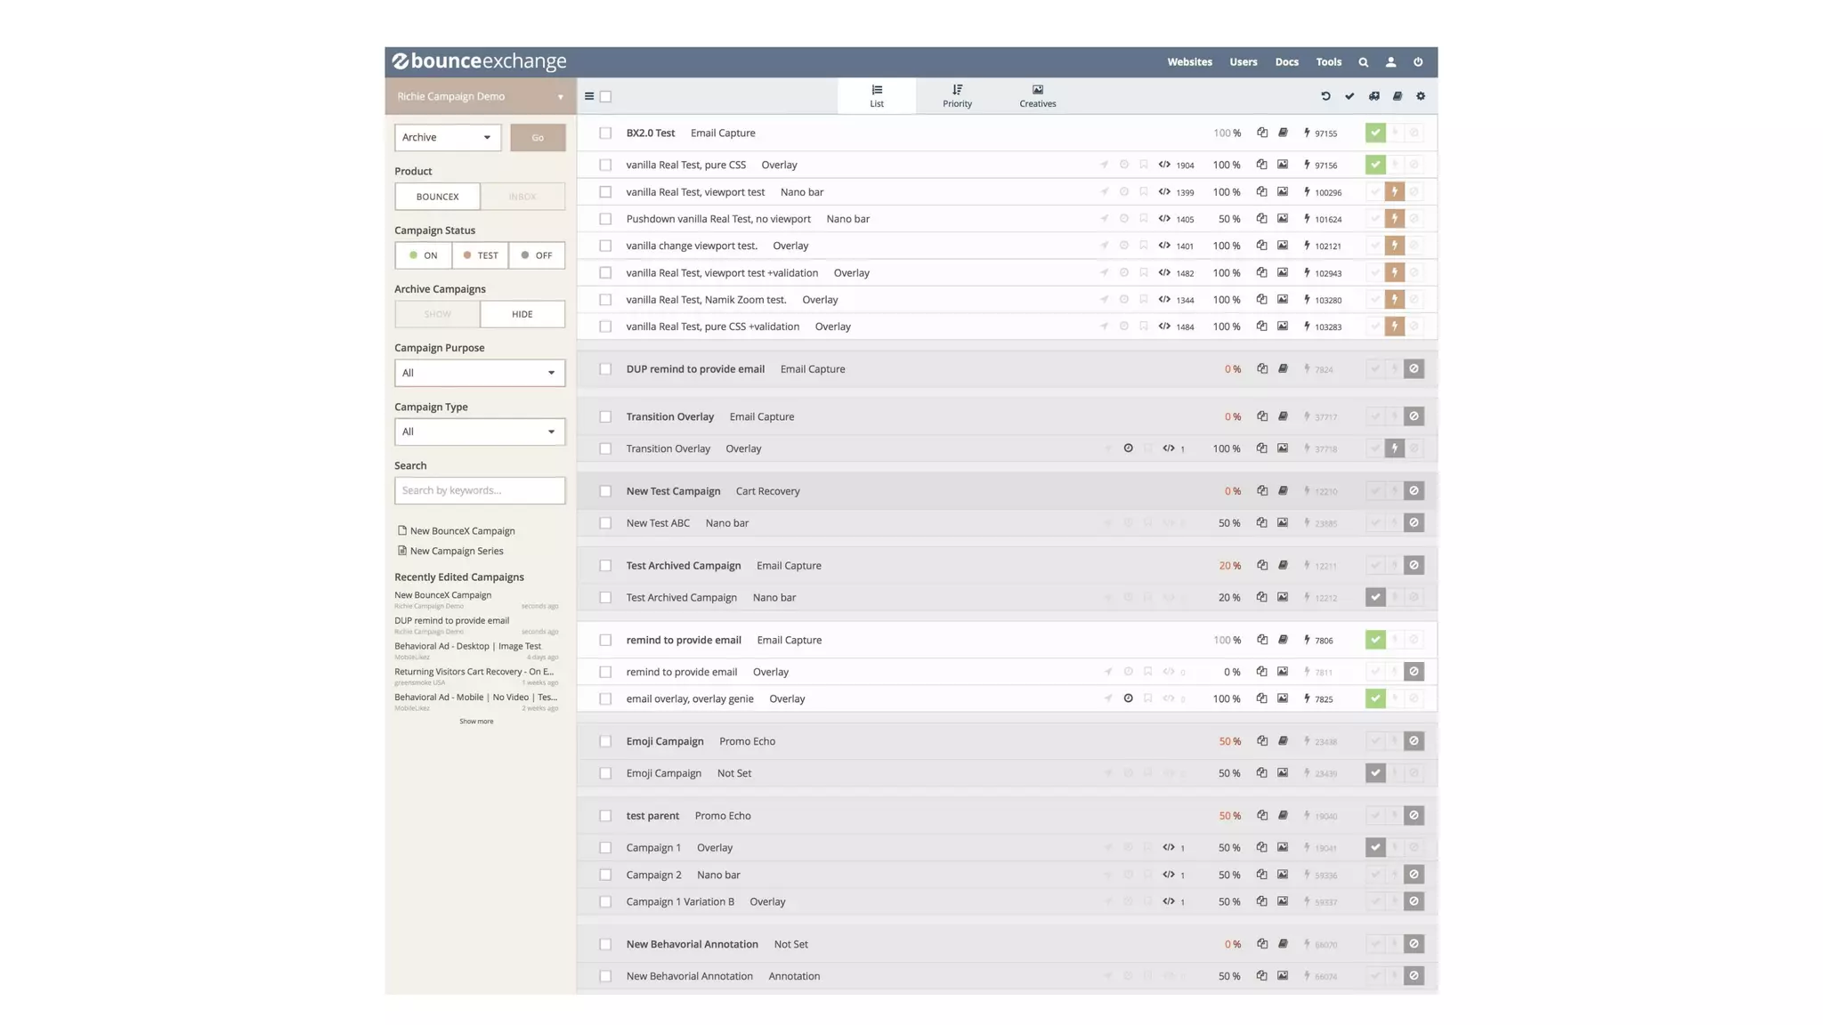Toggle the TEST campaign status filter
This screenshot has width=1823, height=1025.
480,255
